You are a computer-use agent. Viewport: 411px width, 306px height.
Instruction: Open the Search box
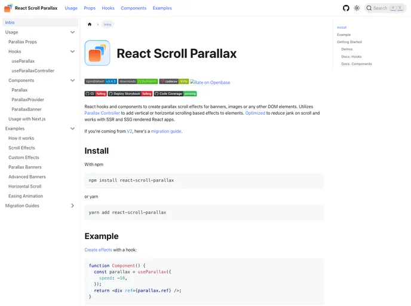[x=385, y=8]
